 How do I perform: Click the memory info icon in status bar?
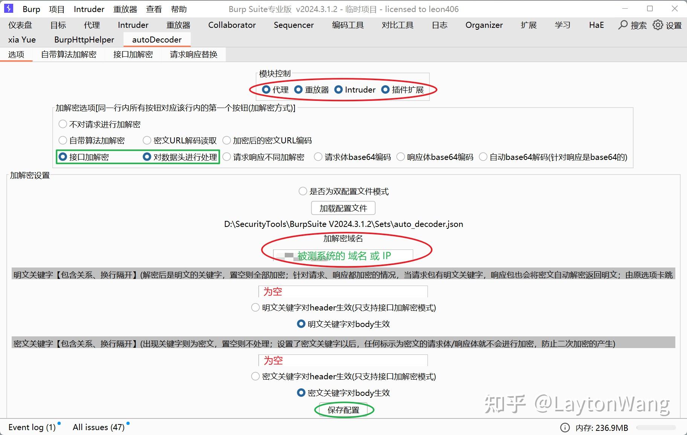pos(565,427)
